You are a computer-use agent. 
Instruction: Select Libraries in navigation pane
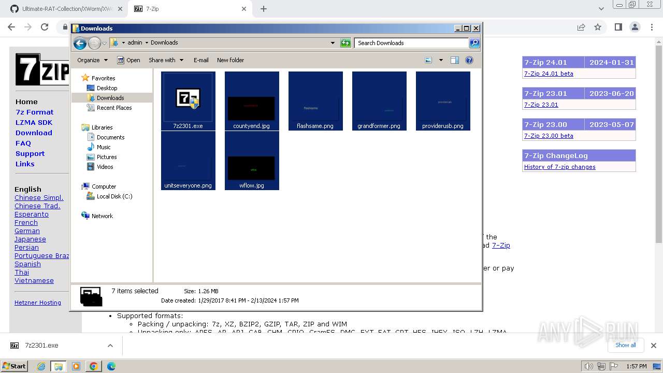click(x=102, y=127)
